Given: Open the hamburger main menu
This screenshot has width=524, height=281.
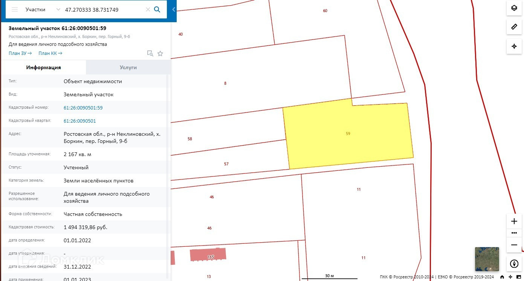Looking at the screenshot, I should click(x=15, y=9).
